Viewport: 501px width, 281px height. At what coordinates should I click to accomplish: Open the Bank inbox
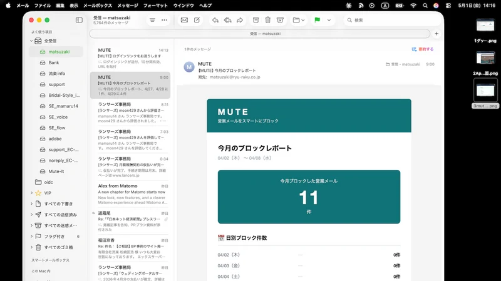[x=56, y=62]
